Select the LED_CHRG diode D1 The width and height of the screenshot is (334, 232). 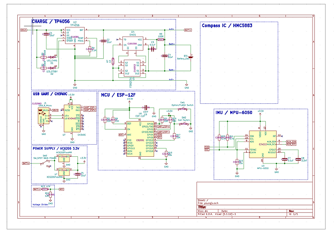pos(52,57)
